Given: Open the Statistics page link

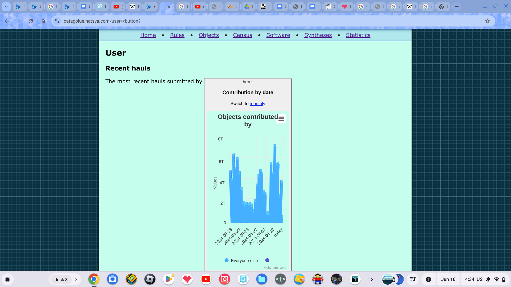Looking at the screenshot, I should pyautogui.click(x=358, y=35).
